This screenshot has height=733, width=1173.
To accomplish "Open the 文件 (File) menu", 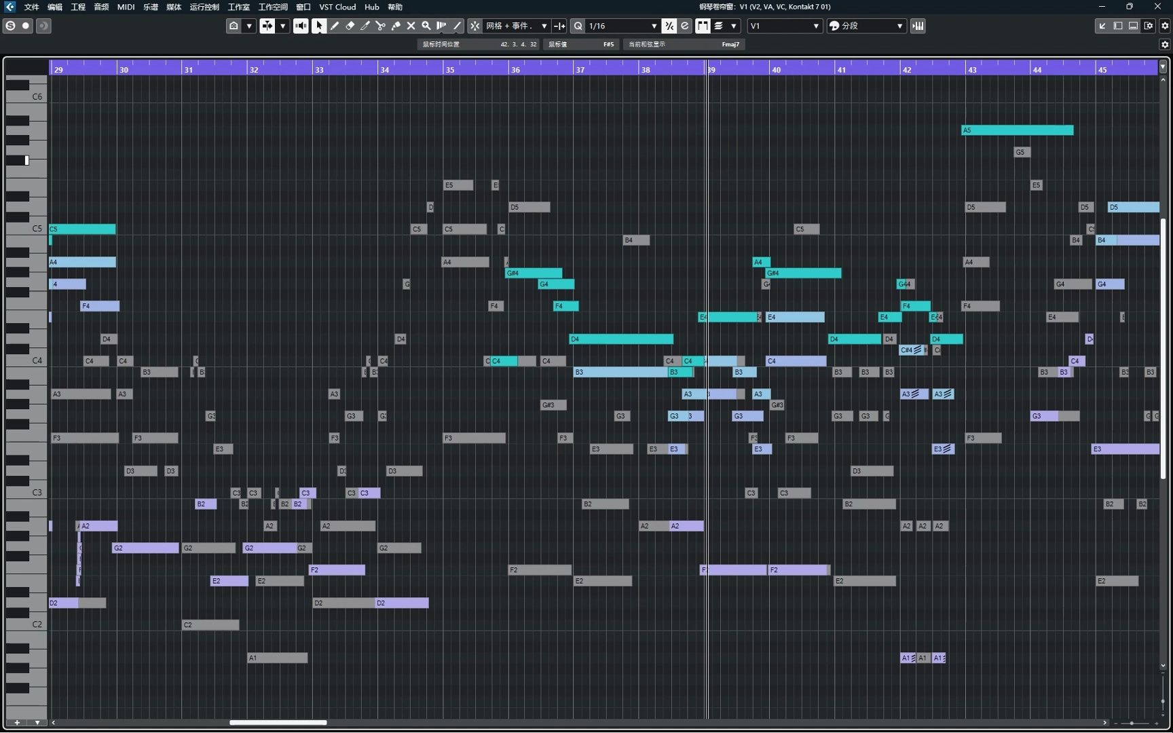I will point(32,7).
